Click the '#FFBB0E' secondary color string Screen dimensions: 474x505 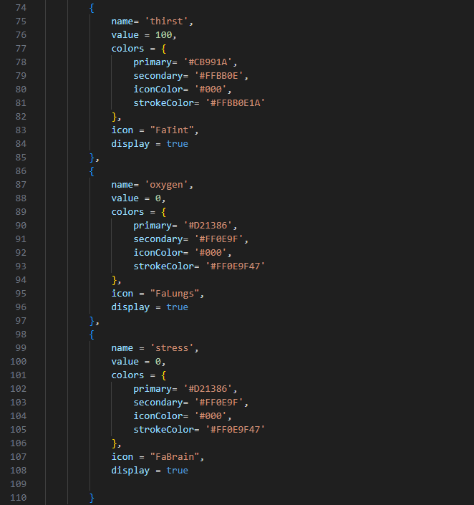click(x=218, y=76)
